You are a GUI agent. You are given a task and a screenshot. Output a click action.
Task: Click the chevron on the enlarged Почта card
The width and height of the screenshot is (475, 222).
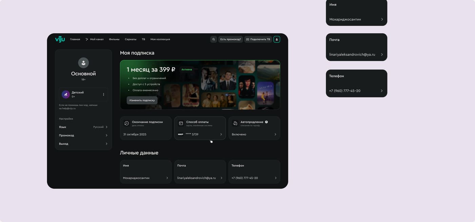click(x=382, y=54)
